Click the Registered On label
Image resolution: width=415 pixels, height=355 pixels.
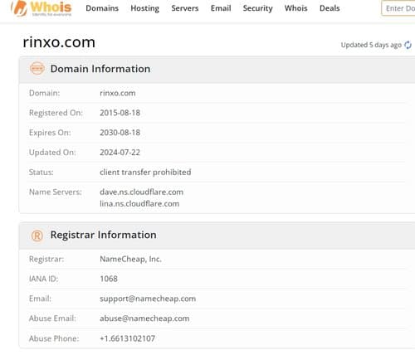pyautogui.click(x=56, y=113)
